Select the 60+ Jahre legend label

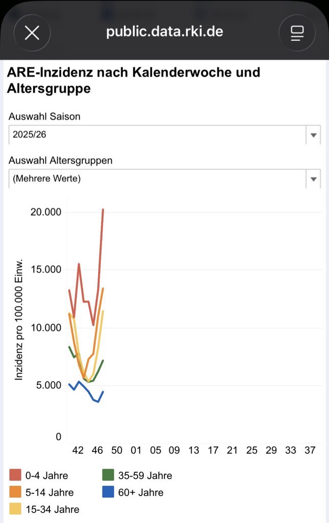coord(141,492)
